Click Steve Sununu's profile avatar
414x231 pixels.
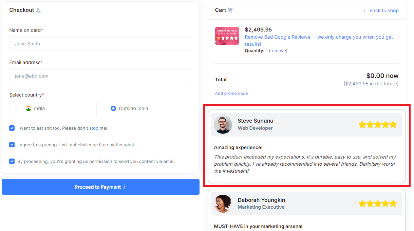tap(223, 125)
